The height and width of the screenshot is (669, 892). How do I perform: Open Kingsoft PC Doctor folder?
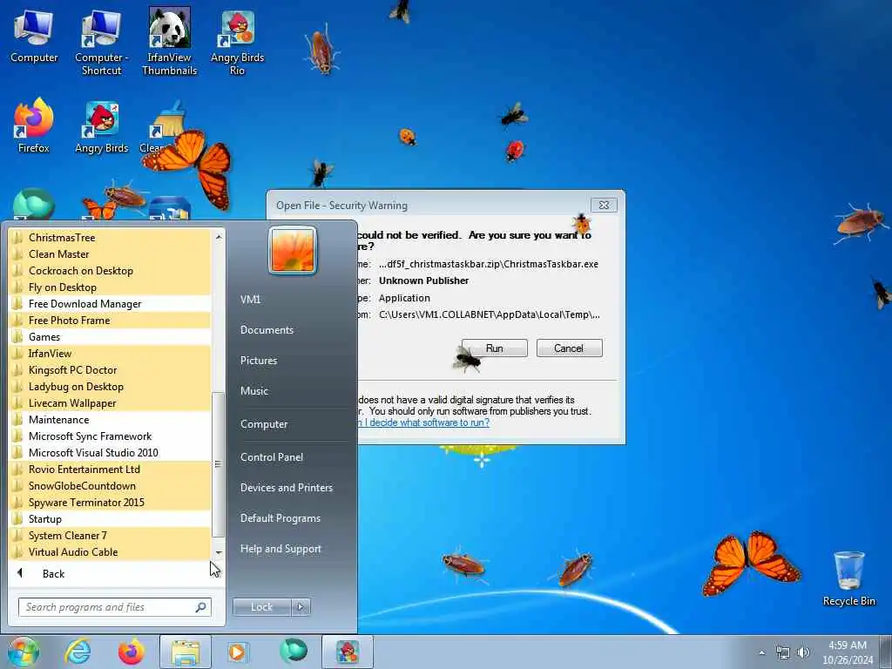(111, 369)
